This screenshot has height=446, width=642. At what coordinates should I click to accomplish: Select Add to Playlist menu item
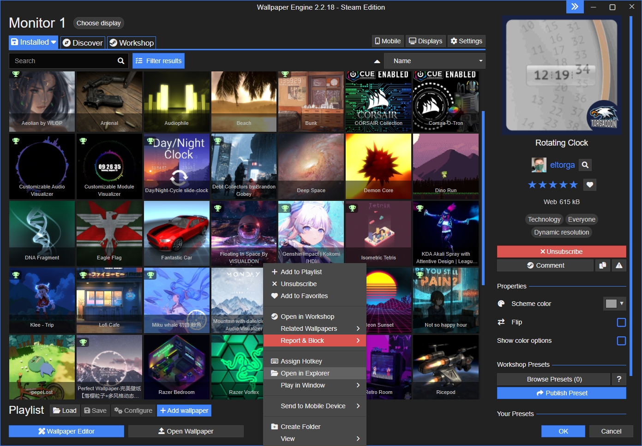315,272
